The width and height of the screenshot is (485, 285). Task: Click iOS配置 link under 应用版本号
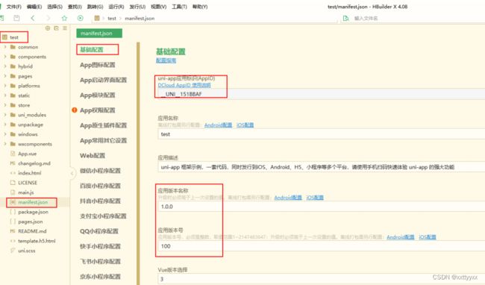click(x=428, y=237)
